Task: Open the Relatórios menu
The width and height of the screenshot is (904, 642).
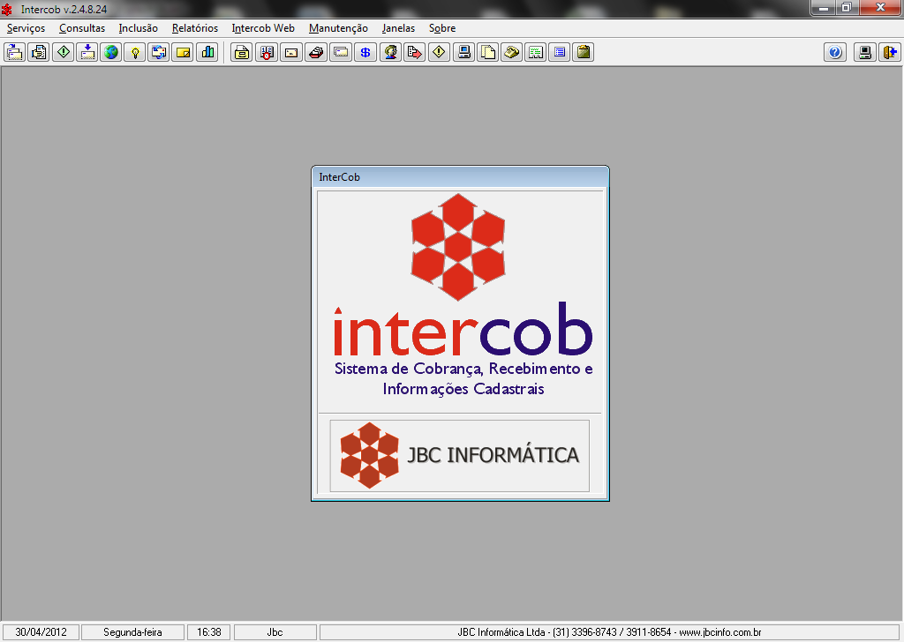Action: pyautogui.click(x=195, y=28)
